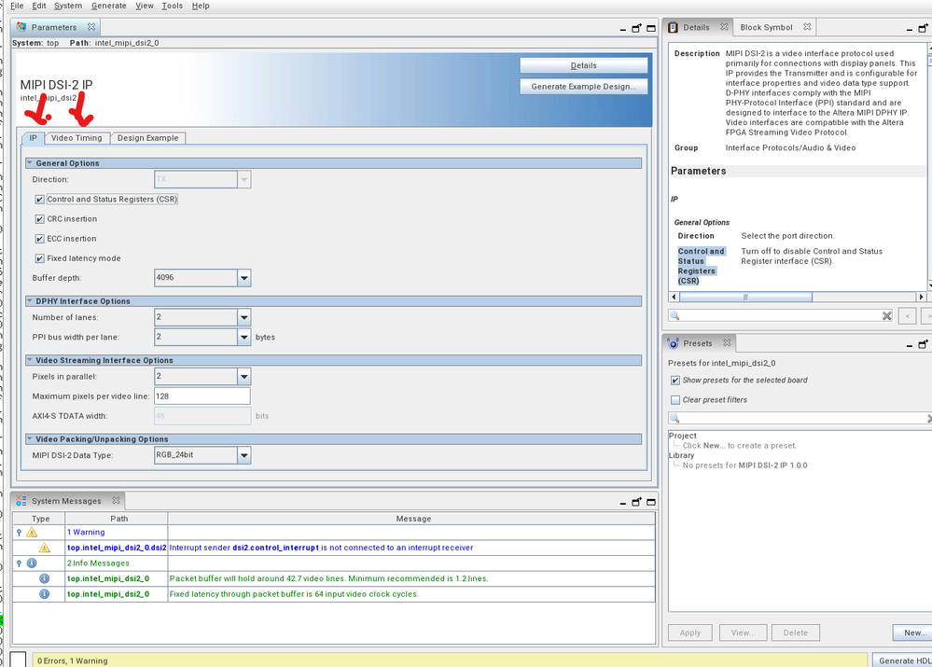Detach the Parameters panel using the pop-out icon

coord(637,28)
